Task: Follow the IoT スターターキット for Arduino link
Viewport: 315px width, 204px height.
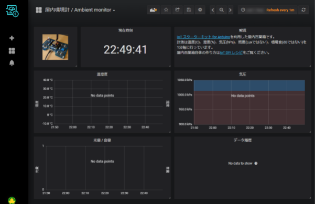Action: [203, 37]
